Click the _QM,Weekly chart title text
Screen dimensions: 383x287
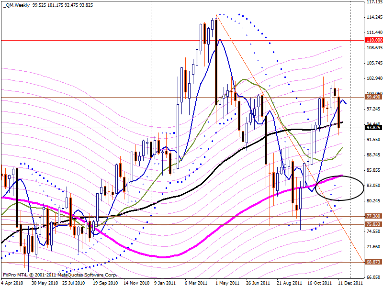(17, 5)
